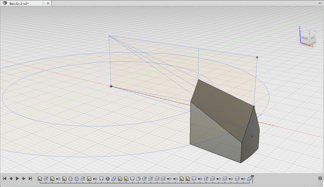
Task: Jump to the beginning of the timeline
Action: click(4, 178)
